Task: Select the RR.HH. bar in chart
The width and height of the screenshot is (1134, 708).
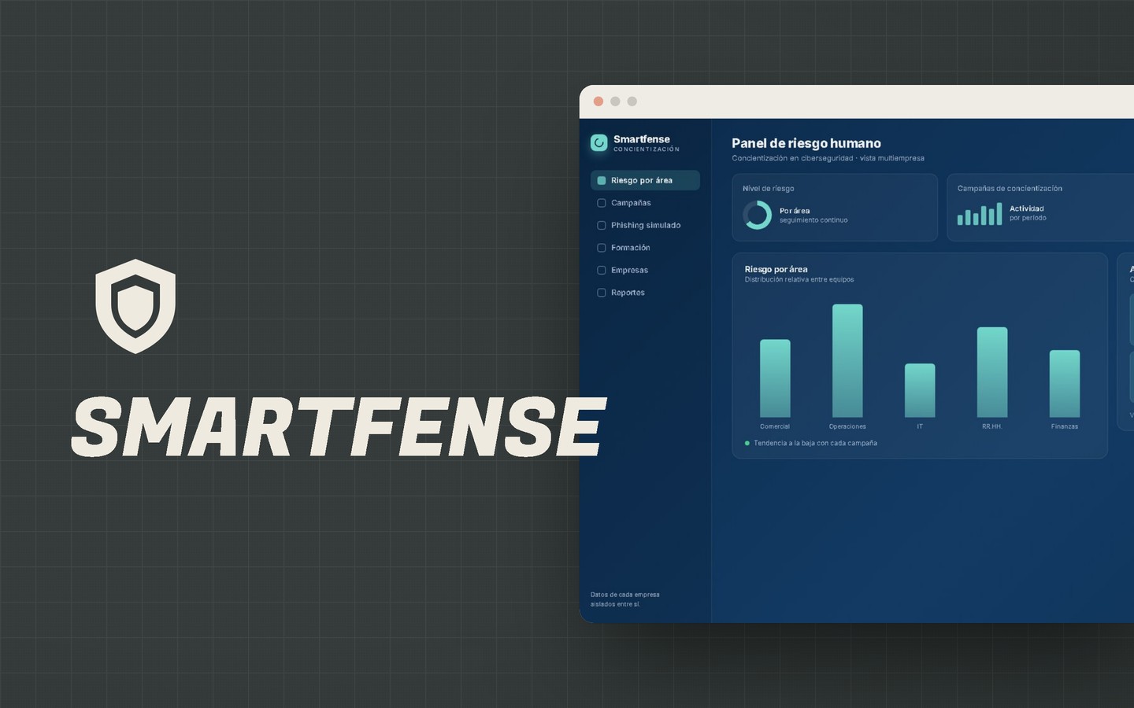Action: pyautogui.click(x=992, y=372)
